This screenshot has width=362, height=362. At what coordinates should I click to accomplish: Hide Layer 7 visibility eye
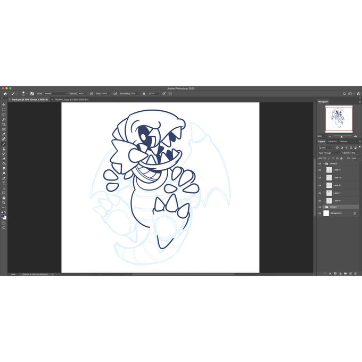click(320, 193)
